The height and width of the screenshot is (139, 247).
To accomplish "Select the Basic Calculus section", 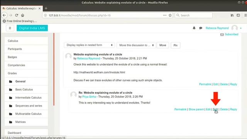I will click(x=24, y=90).
